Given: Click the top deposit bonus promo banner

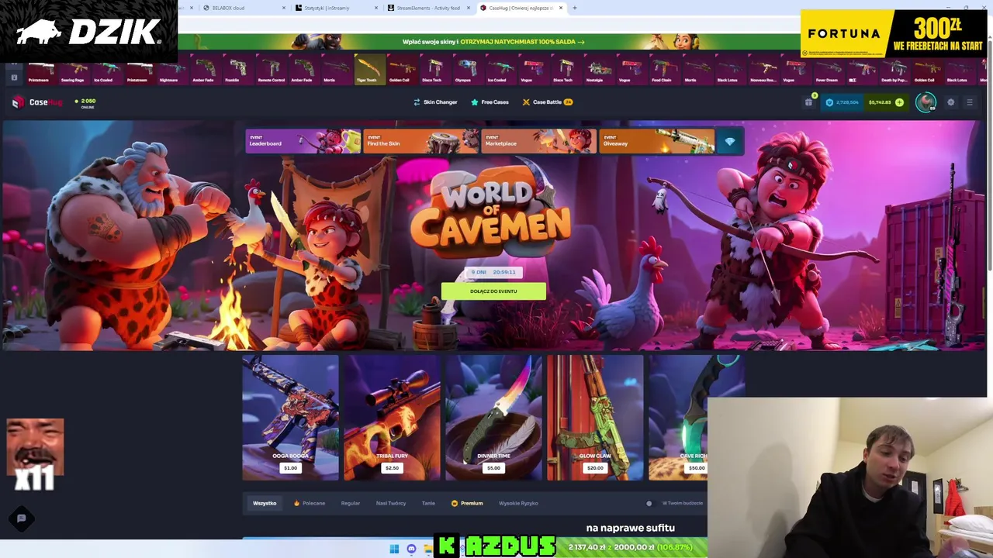Looking at the screenshot, I should click(493, 42).
